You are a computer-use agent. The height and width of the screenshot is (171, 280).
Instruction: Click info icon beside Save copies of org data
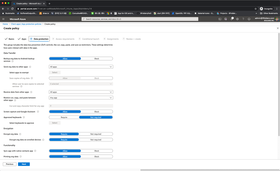[x=32, y=78]
